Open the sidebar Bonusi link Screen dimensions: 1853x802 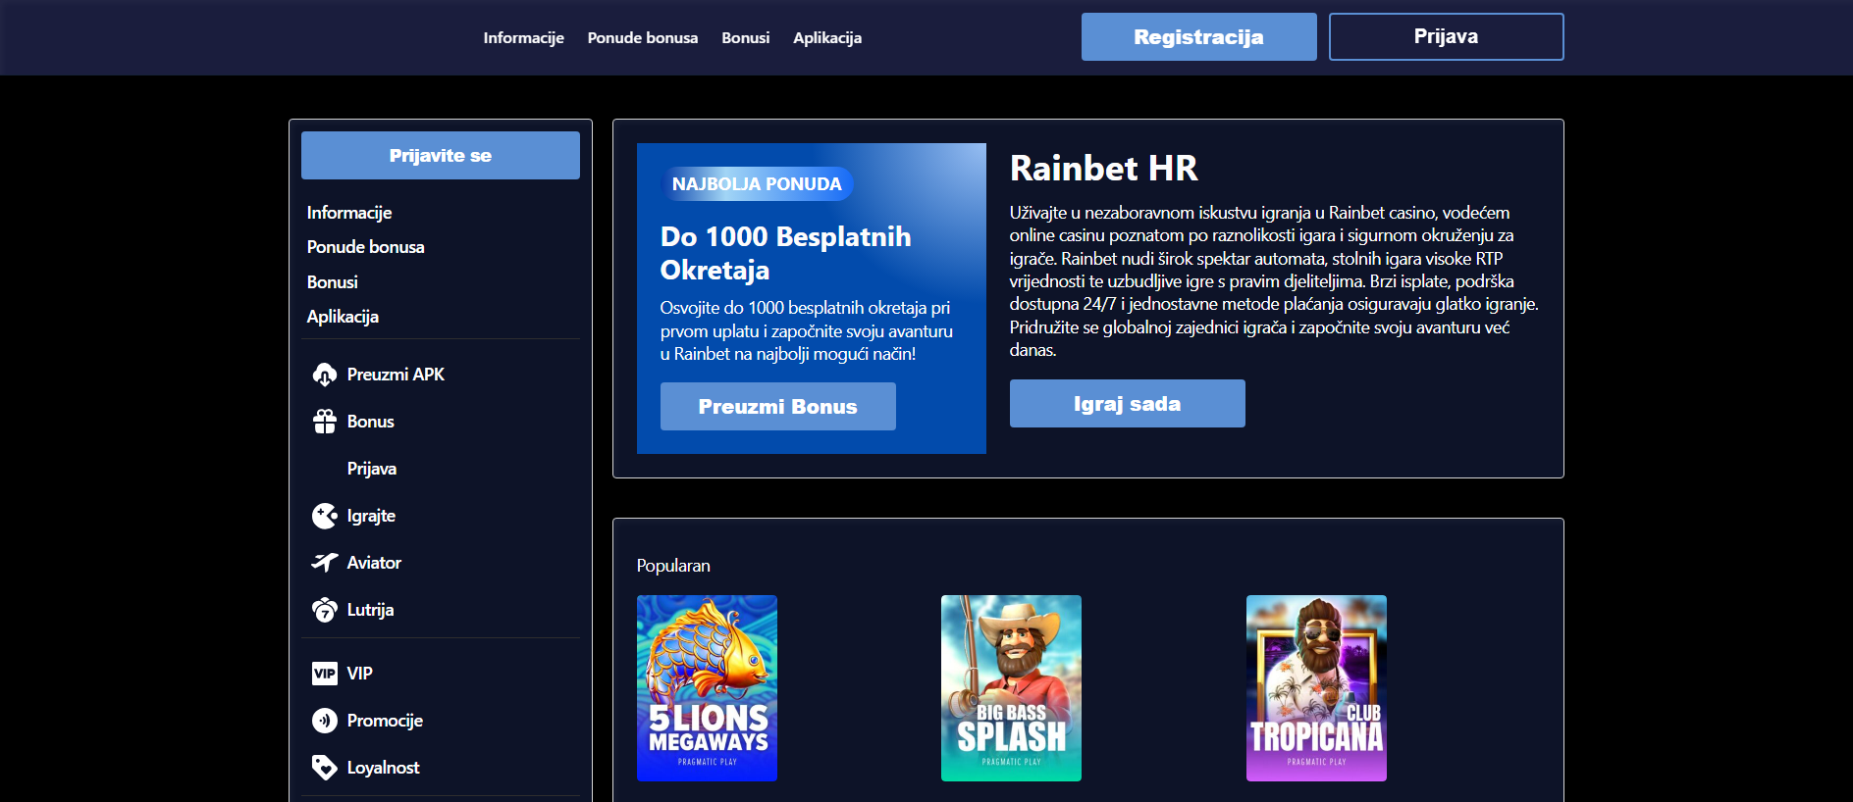click(x=333, y=282)
